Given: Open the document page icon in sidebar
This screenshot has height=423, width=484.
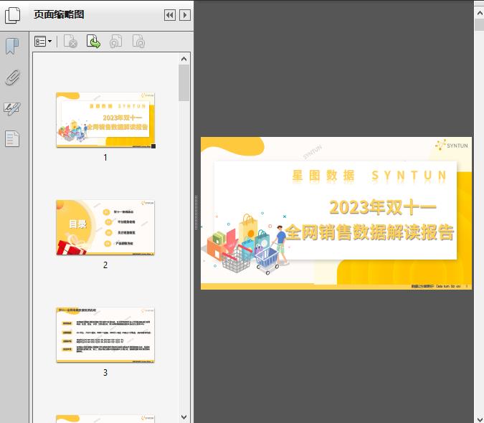Looking at the screenshot, I should pyautogui.click(x=12, y=138).
